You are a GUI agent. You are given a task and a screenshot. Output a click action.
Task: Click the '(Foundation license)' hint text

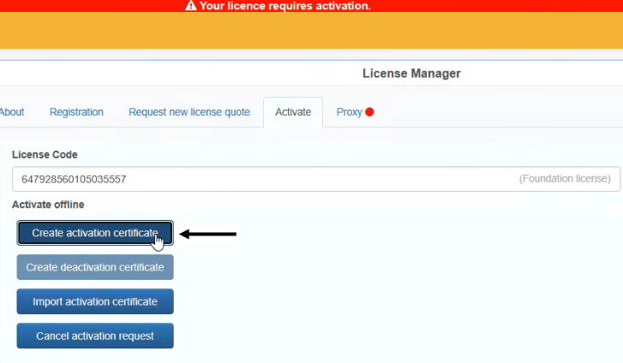point(565,179)
